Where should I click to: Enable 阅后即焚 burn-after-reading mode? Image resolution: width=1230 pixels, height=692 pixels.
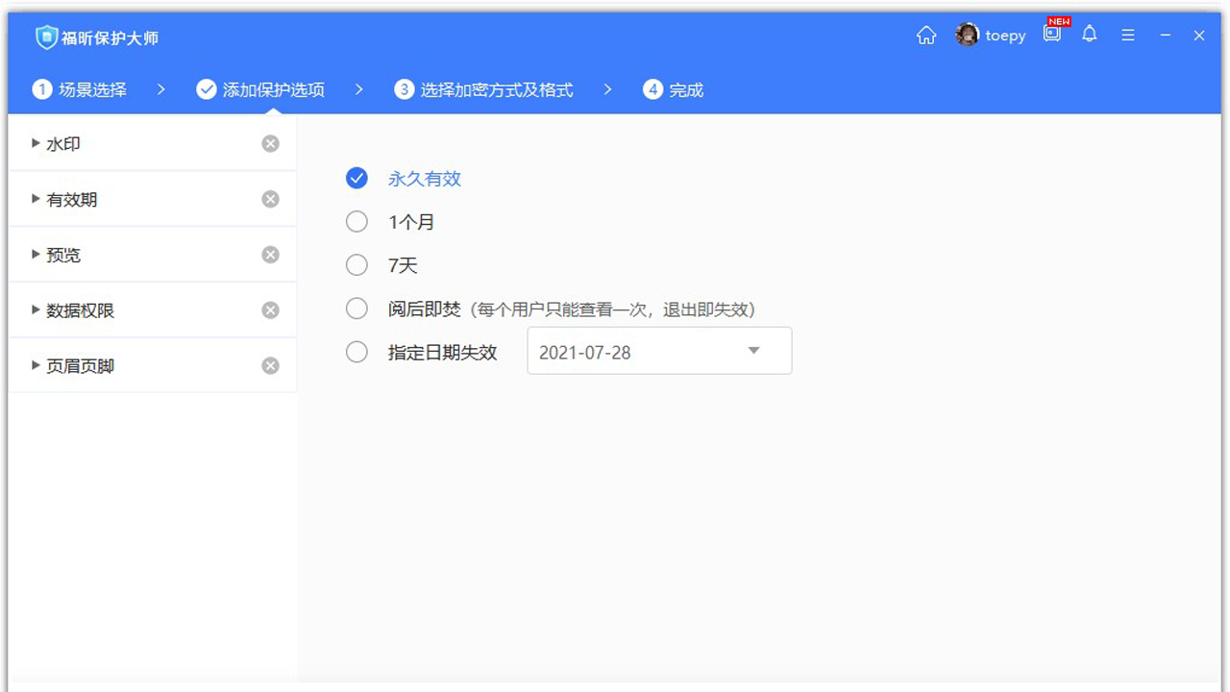click(357, 308)
